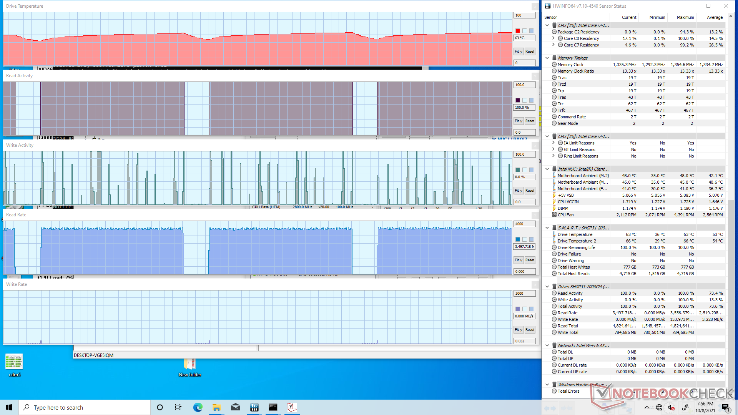Click the Total Errors sensor icon
Viewport: 738px width, 415px height.
pos(554,391)
